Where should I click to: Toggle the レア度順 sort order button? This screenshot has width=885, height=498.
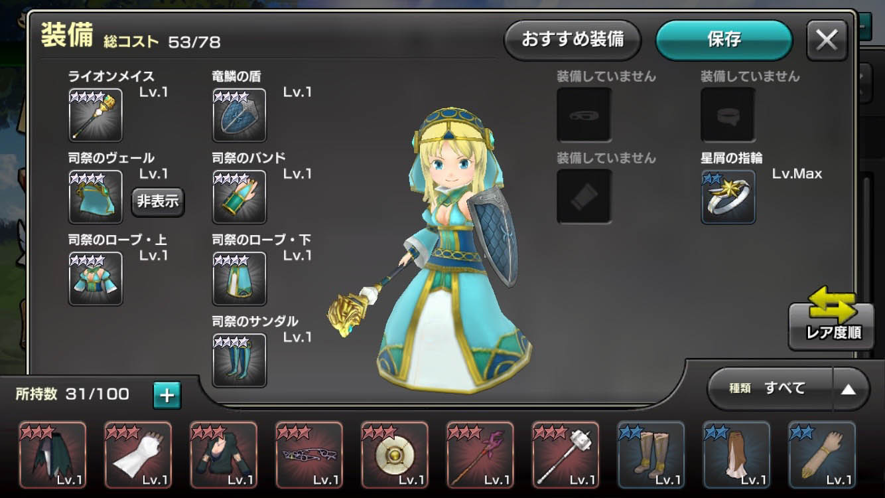coord(832,318)
